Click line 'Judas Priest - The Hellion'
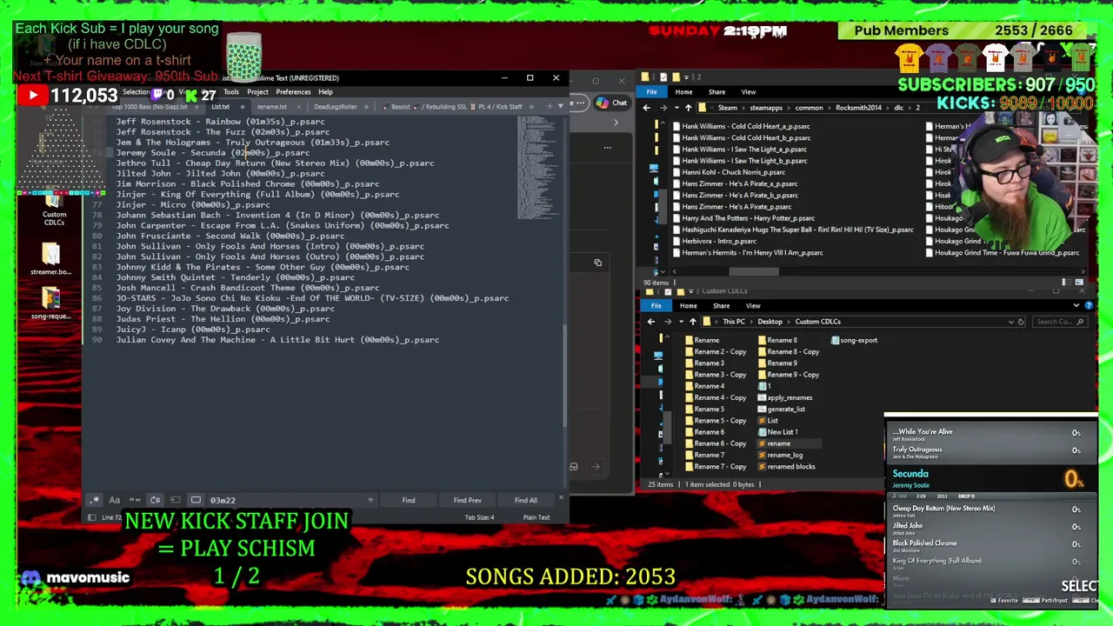 pyautogui.click(x=223, y=319)
